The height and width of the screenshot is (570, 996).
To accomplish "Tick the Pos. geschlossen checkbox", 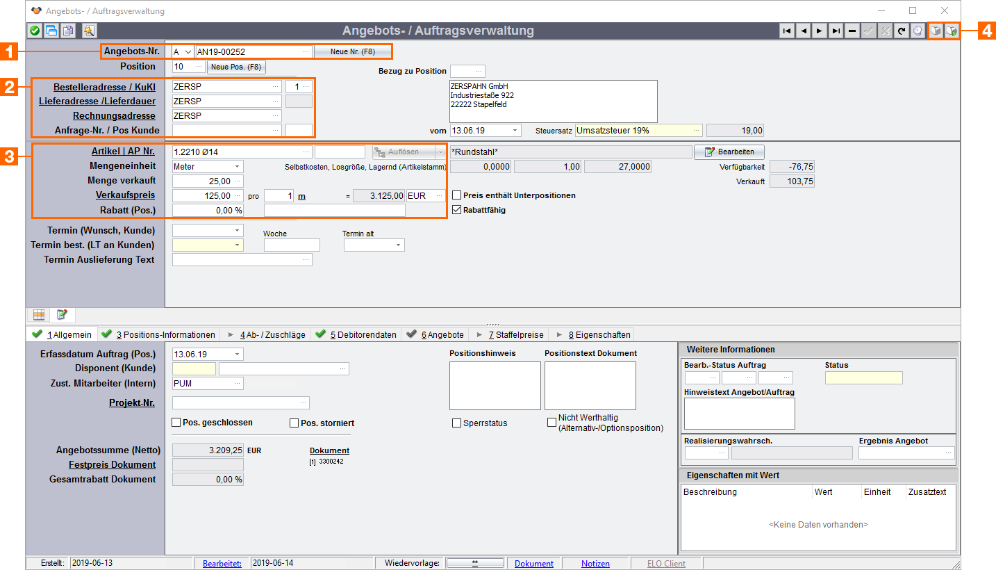I will 176,422.
